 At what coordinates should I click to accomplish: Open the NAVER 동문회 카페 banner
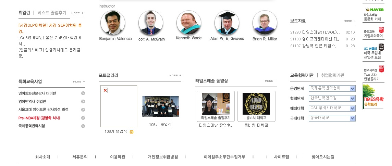point(373,14)
